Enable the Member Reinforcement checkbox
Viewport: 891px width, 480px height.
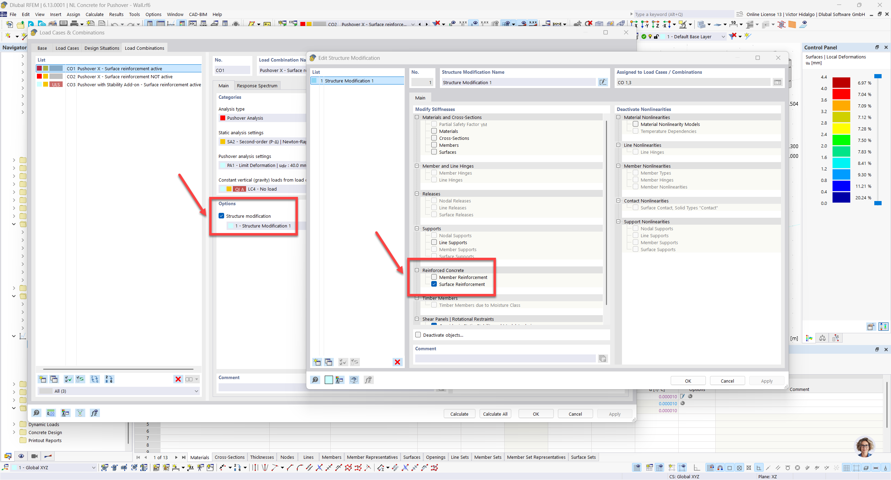(434, 277)
